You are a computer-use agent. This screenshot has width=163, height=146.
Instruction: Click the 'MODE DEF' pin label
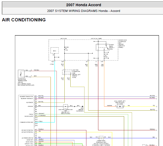[x=30, y=140]
